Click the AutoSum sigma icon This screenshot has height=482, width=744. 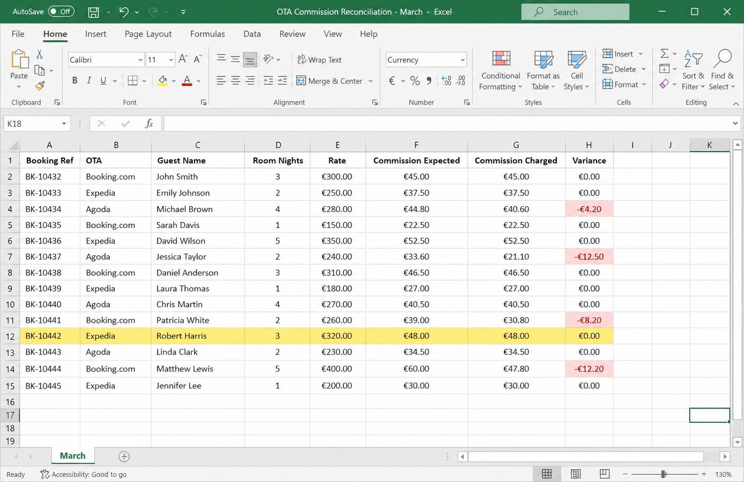[x=665, y=53]
